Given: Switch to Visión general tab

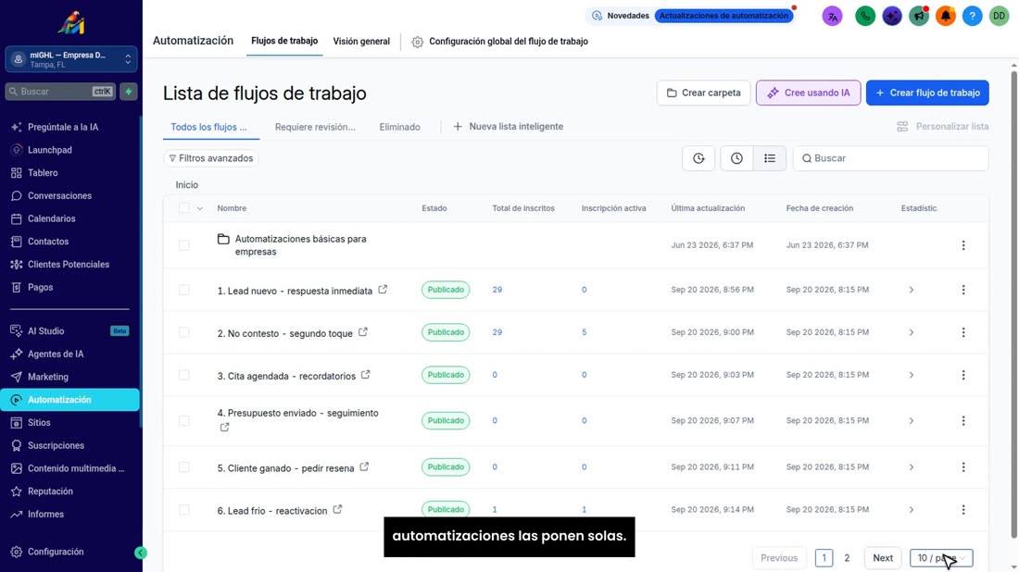Looking at the screenshot, I should (361, 41).
